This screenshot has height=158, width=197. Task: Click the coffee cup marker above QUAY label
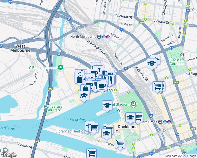(x=102, y=87)
